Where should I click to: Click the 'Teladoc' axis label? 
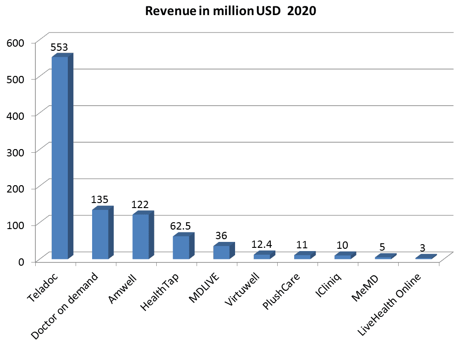pos(43,288)
